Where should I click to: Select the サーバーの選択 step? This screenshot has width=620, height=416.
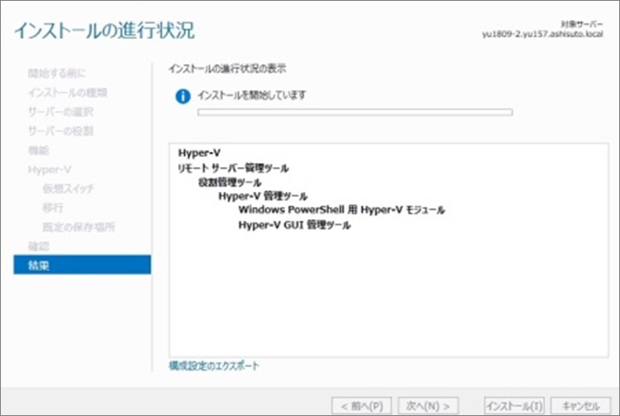pos(60,112)
